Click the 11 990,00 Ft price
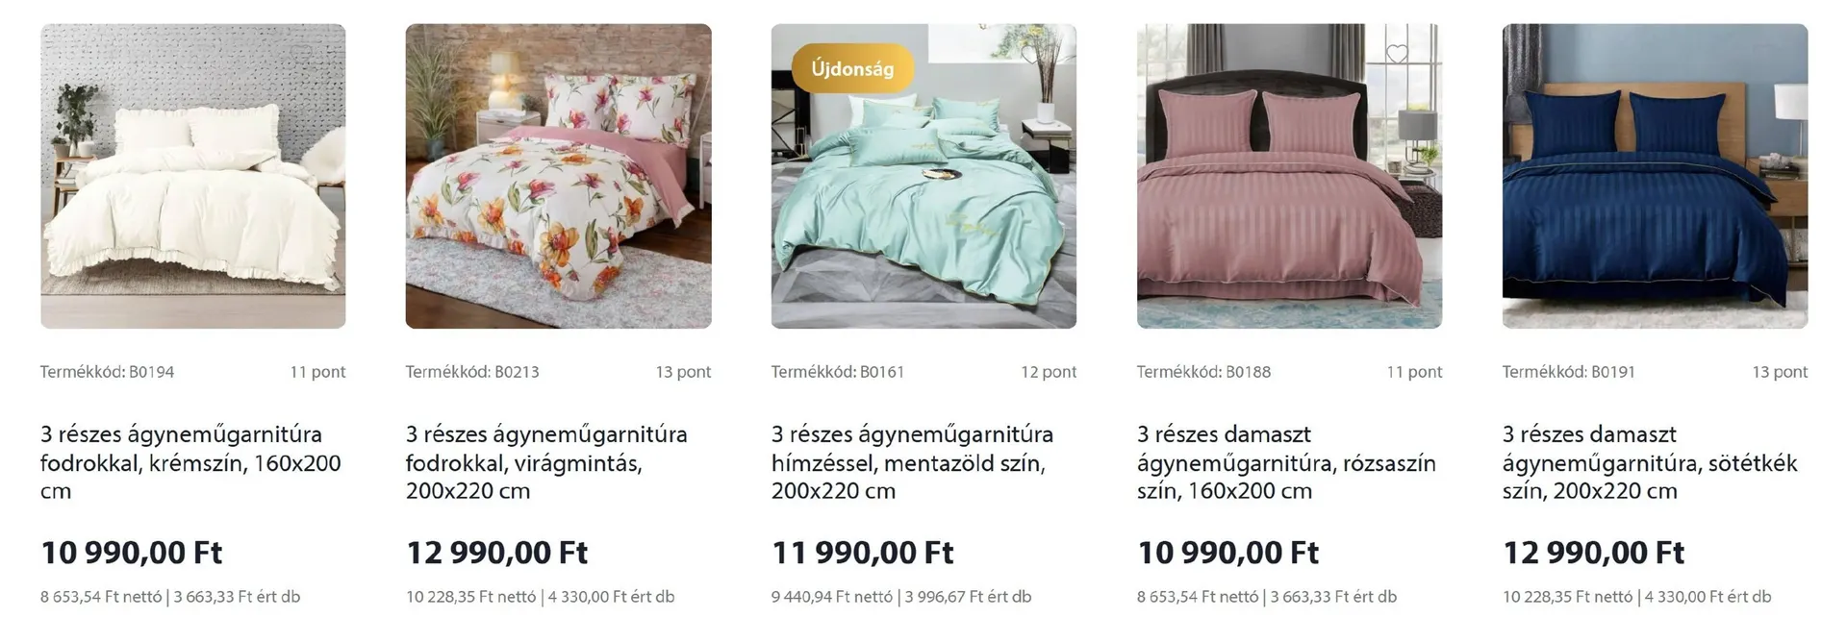 coord(863,553)
